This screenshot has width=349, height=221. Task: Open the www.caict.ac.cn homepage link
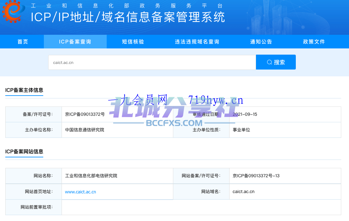pos(81,192)
